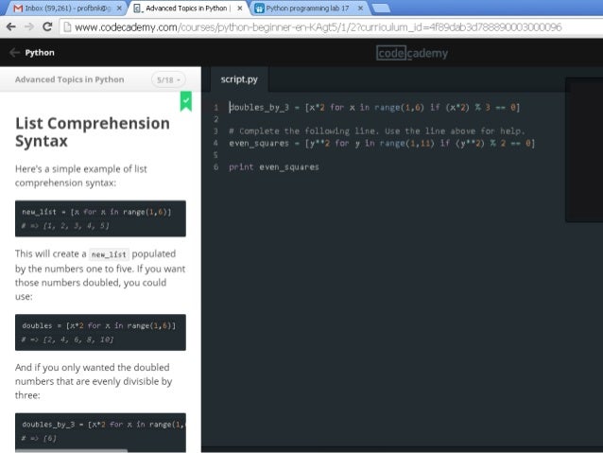Reload the page with the refresh icon

tap(47, 26)
